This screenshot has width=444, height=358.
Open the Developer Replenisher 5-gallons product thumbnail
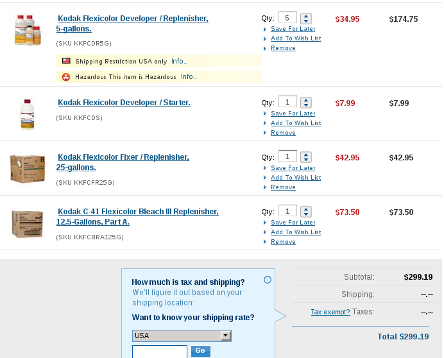click(x=28, y=30)
